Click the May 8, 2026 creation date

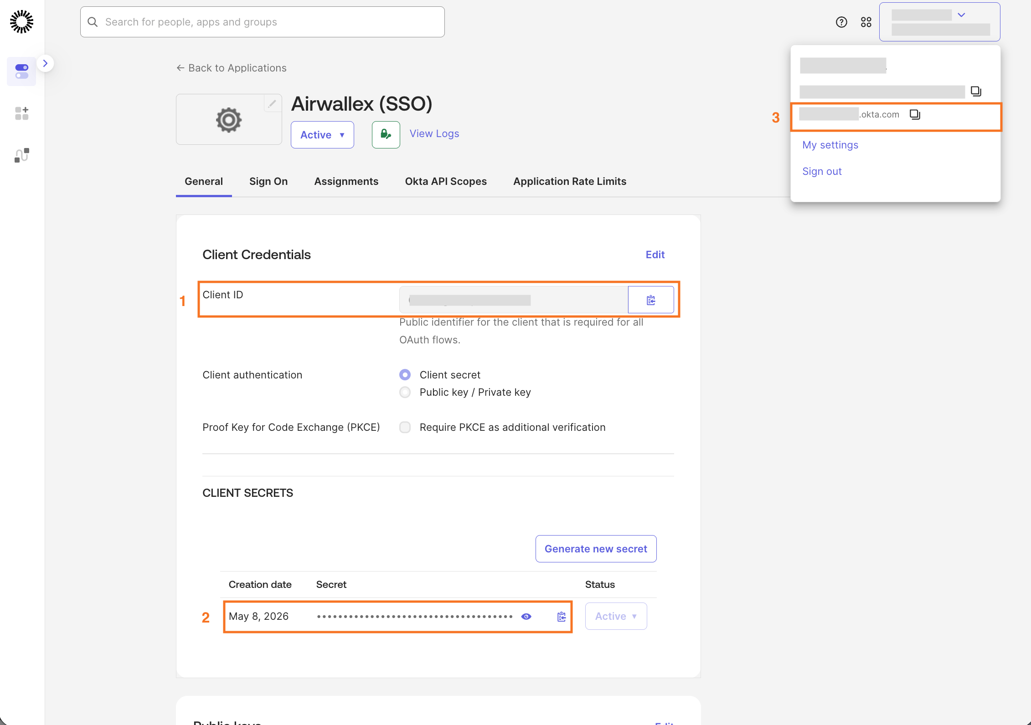(258, 616)
